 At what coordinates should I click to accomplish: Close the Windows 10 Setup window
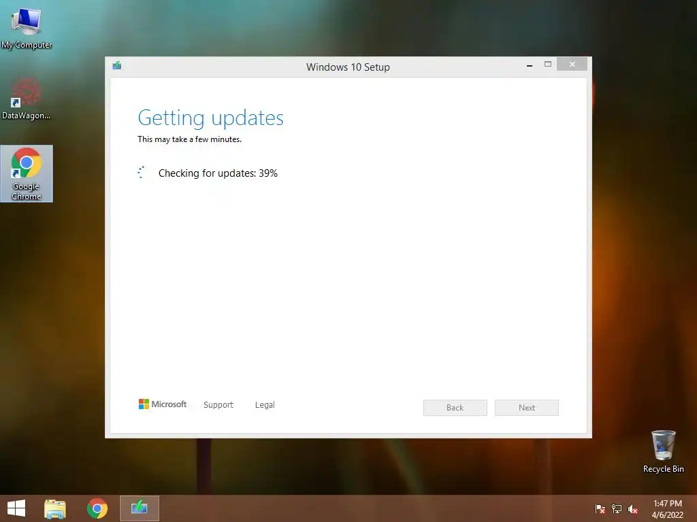point(572,65)
